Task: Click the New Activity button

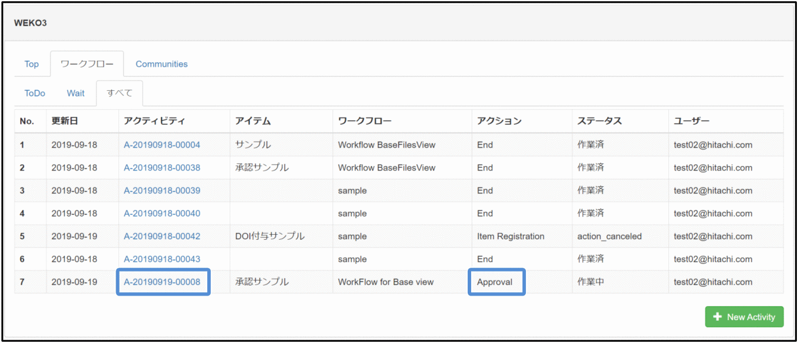Action: pyautogui.click(x=744, y=317)
